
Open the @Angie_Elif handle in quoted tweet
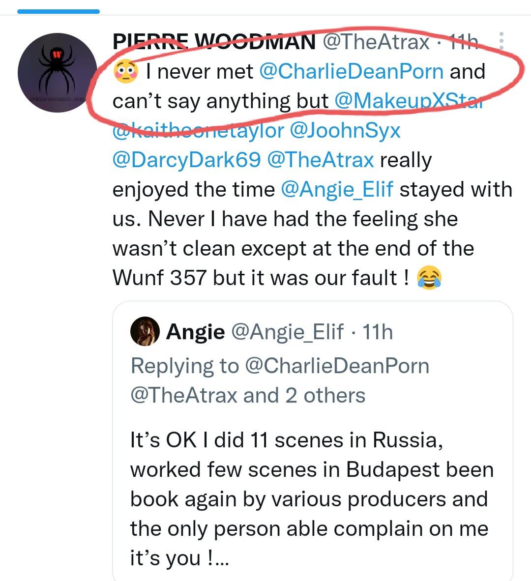click(x=287, y=332)
